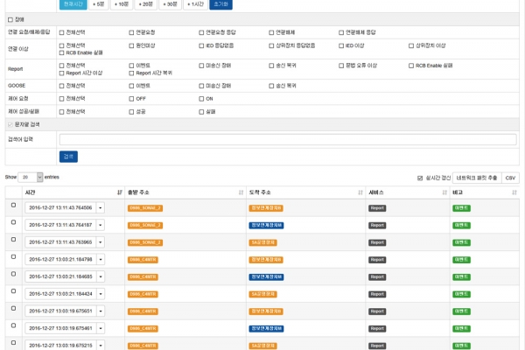Image resolution: width=525 pixels, height=350 pixels.
Task: Open the caret dropdown beside 13:11:43.764187
Action: (100, 225)
